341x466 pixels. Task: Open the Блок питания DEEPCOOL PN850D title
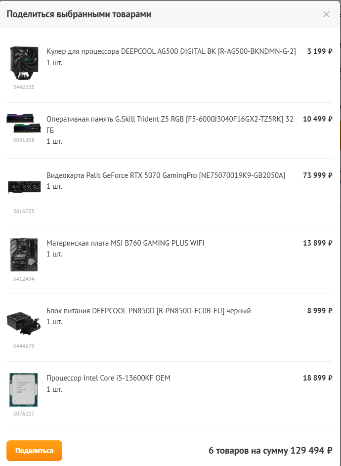[148, 311]
